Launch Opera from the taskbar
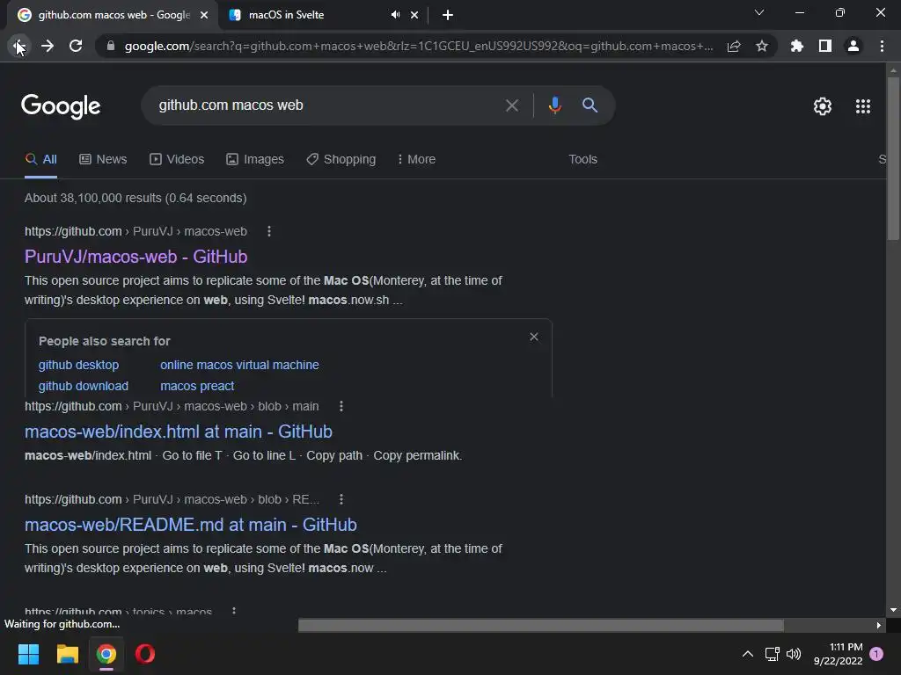This screenshot has width=901, height=675. 145,654
